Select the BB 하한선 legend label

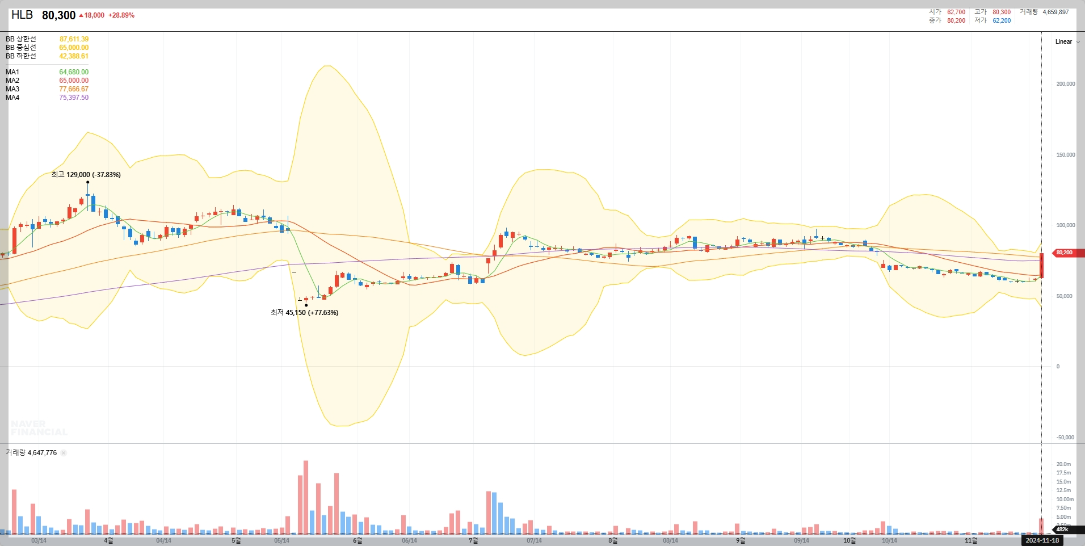[x=21, y=56]
